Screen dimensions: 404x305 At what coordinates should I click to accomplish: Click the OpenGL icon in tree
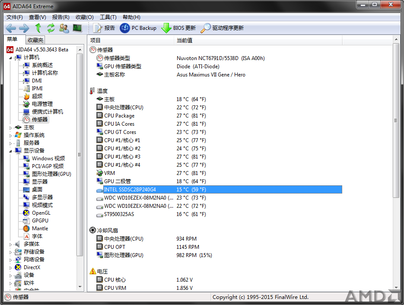coord(26,213)
